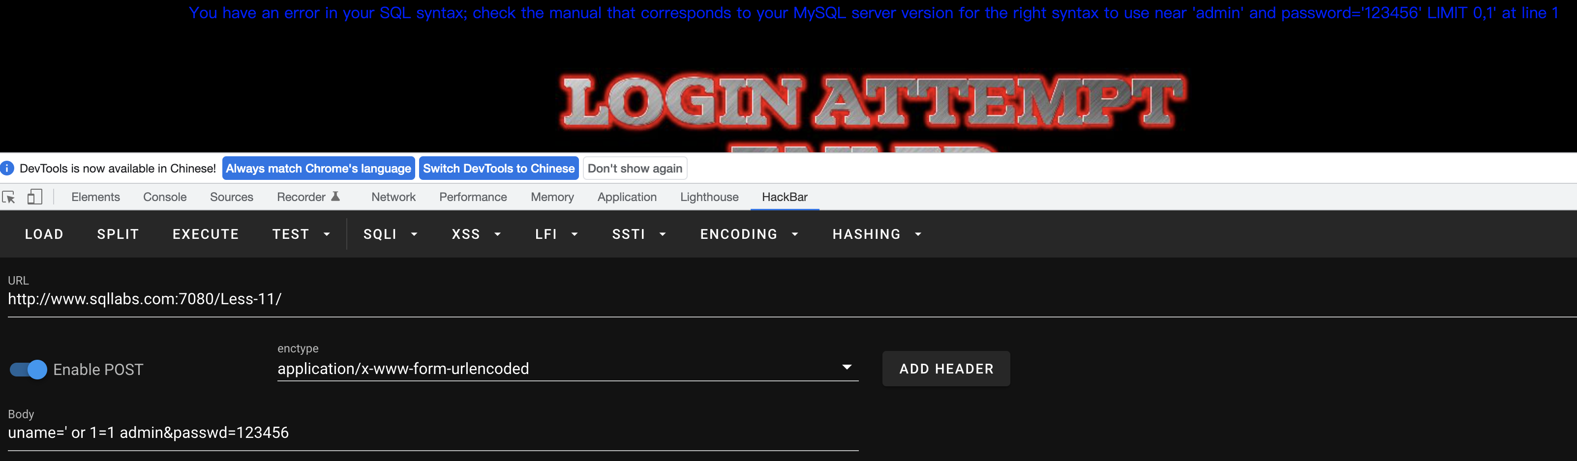
Task: Toggle the Enable POST switch
Action: [x=28, y=369]
